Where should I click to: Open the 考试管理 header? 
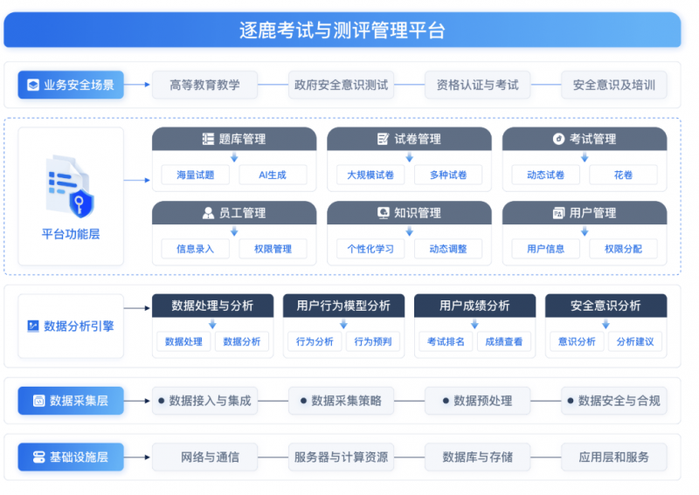click(x=585, y=139)
